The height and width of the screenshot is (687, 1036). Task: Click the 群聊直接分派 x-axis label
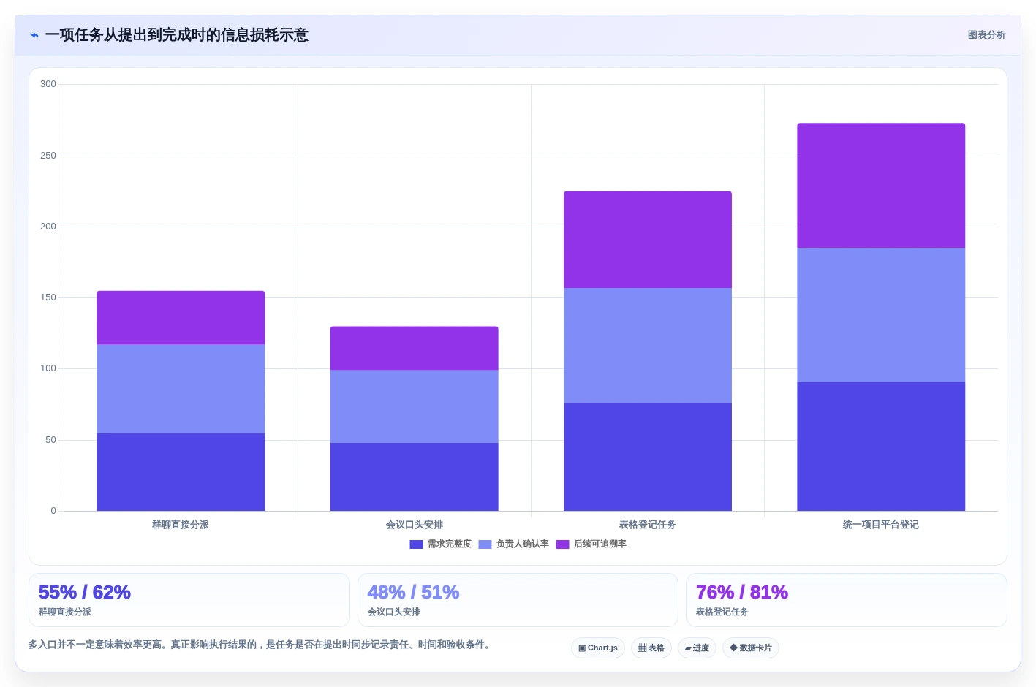click(181, 525)
